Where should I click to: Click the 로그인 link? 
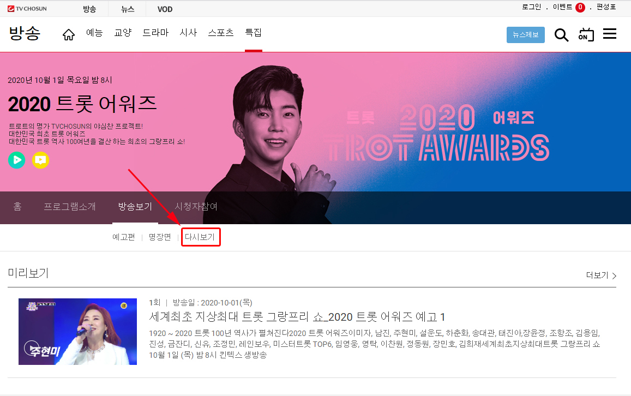(531, 7)
